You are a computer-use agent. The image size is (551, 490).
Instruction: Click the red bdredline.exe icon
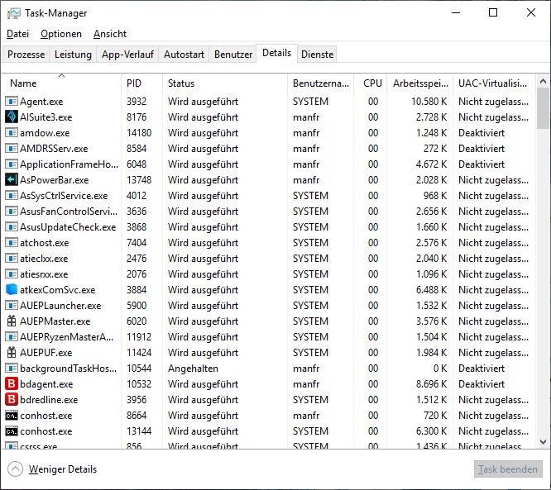pos(12,399)
